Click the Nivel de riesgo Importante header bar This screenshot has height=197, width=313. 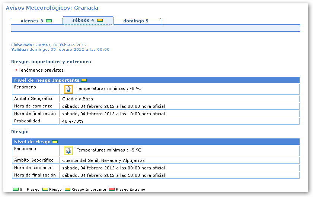pyautogui.click(x=156, y=80)
